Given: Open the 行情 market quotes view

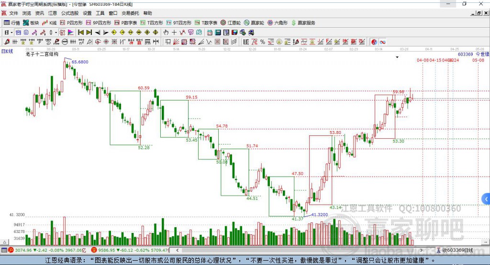Looking at the screenshot, I should [x=11, y=23].
